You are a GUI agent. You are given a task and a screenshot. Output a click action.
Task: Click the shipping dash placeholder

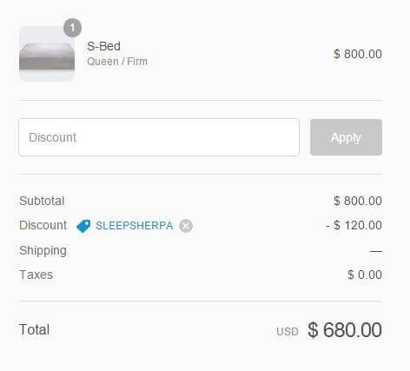pyautogui.click(x=376, y=251)
